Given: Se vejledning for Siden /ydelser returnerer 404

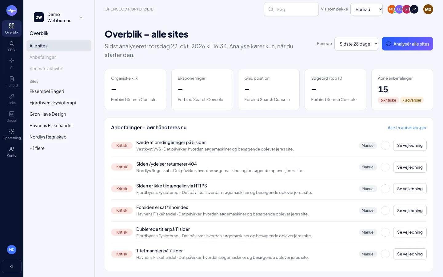Looking at the screenshot, I should point(410,167).
